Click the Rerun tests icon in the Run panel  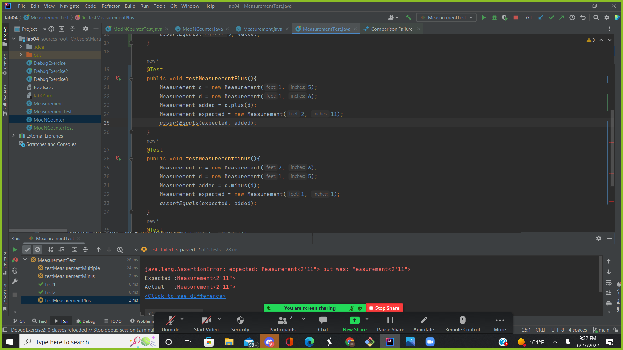click(x=15, y=250)
